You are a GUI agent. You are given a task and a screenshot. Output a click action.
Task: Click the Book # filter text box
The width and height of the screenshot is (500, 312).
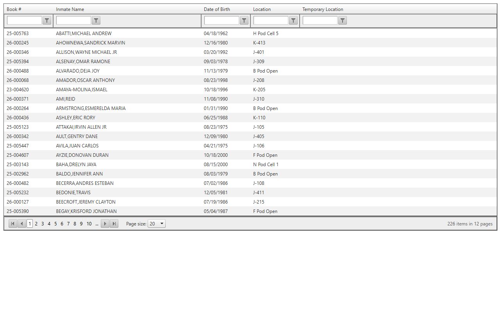[x=24, y=21]
